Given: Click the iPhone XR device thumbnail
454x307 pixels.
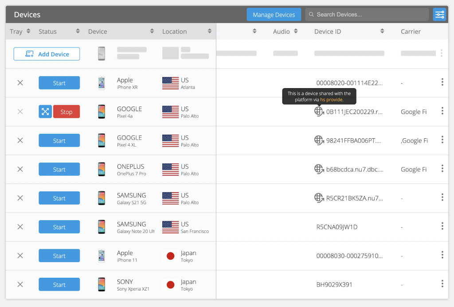Looking at the screenshot, I should click(x=102, y=83).
